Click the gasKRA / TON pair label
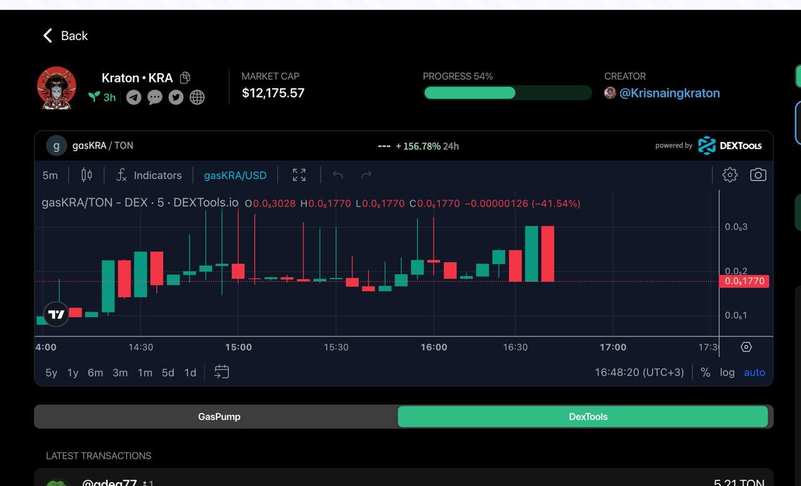The width and height of the screenshot is (801, 486). (103, 146)
